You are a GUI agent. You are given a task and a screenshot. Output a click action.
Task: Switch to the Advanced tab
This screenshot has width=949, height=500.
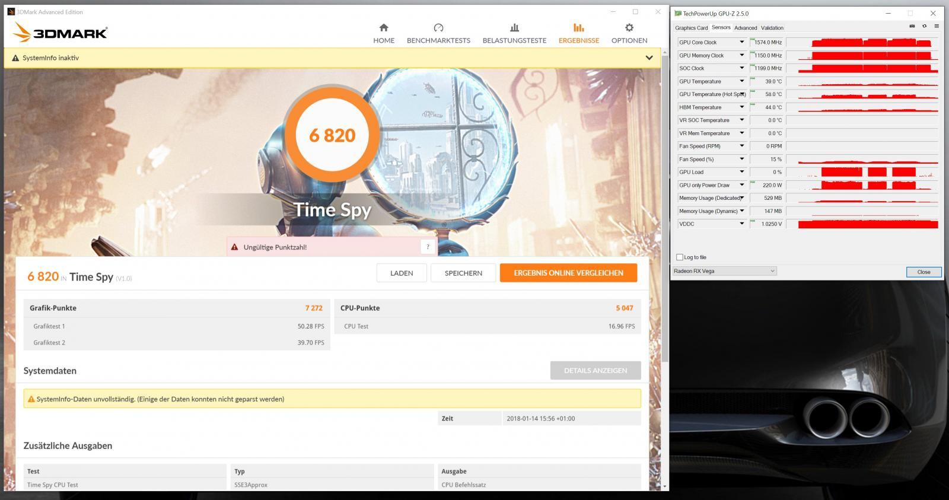[x=746, y=28]
